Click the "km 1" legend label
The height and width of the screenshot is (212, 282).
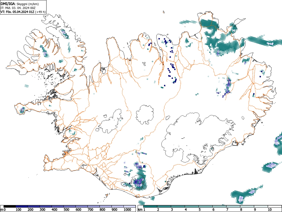click(142, 210)
